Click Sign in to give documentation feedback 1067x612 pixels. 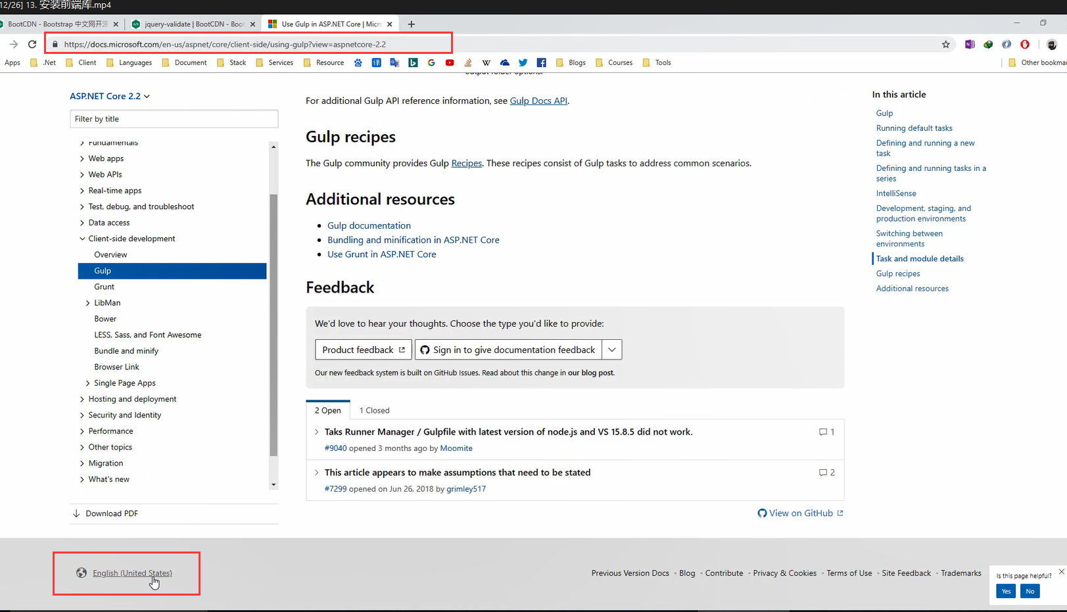point(508,350)
